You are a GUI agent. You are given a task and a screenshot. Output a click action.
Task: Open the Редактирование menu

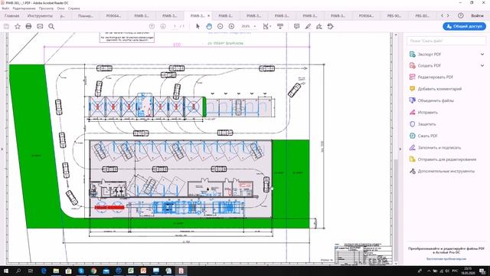pyautogui.click(x=24, y=8)
